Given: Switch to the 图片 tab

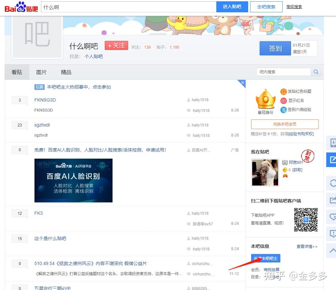Looking at the screenshot, I should point(41,72).
